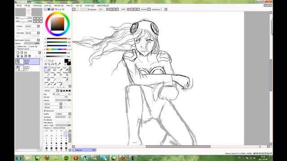Click the Hue rainbow slider bar
287x161 pixels.
57,49
